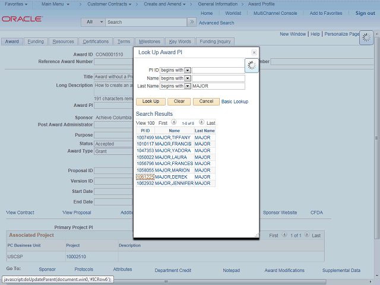Select PI ID 1061225 for Derek Major

[145, 177]
